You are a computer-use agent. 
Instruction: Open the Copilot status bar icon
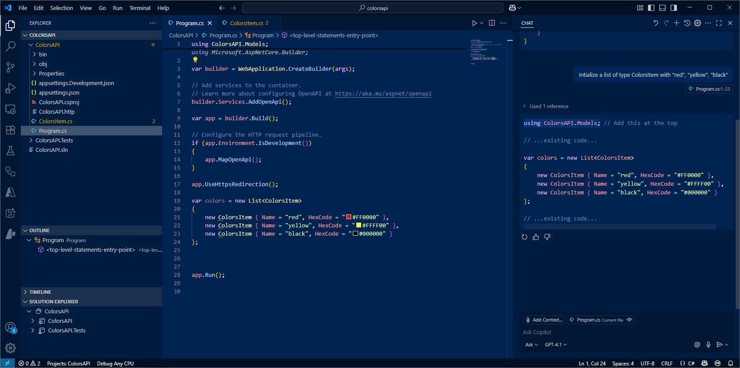704,363
